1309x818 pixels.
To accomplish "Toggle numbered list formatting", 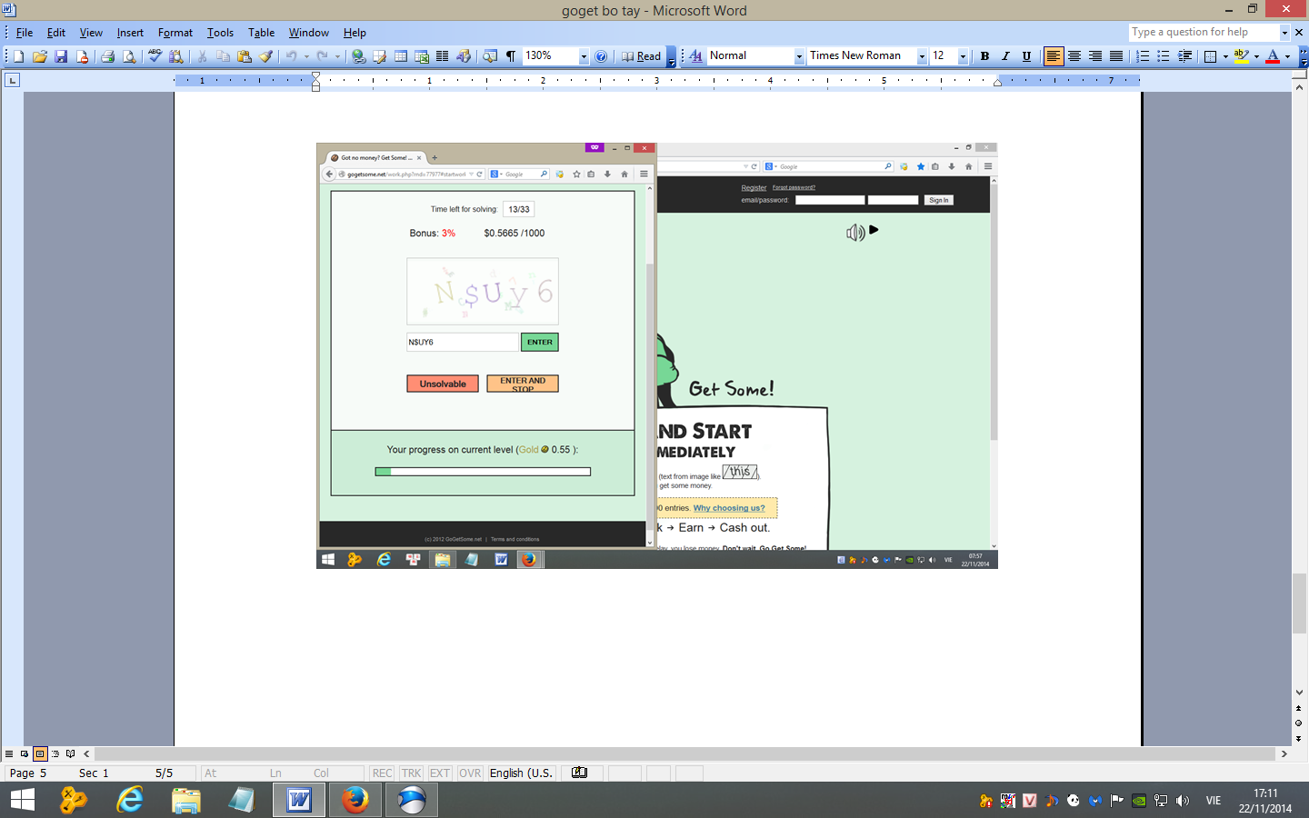I will pos(1143,56).
